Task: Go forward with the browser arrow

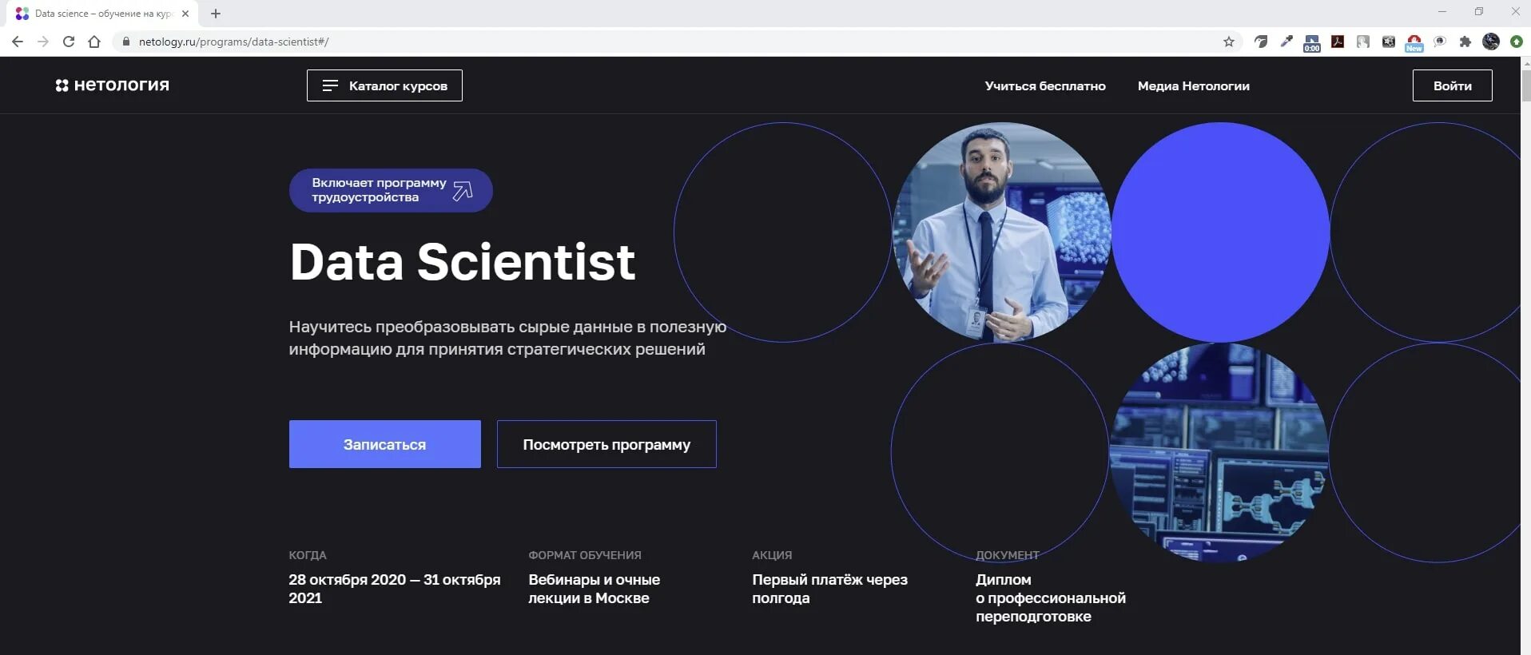Action: [43, 42]
